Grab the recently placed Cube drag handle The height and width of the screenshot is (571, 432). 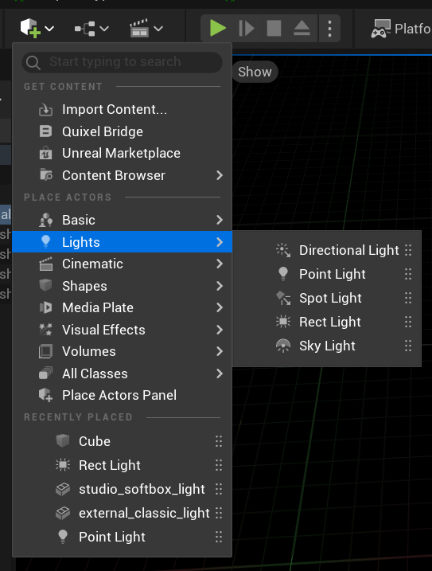[218, 441]
